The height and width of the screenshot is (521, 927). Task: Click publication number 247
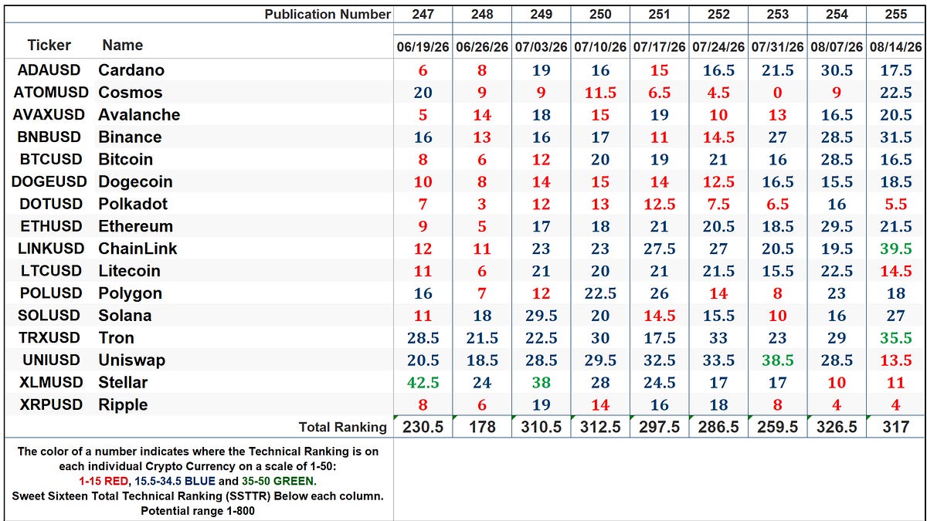click(x=423, y=14)
